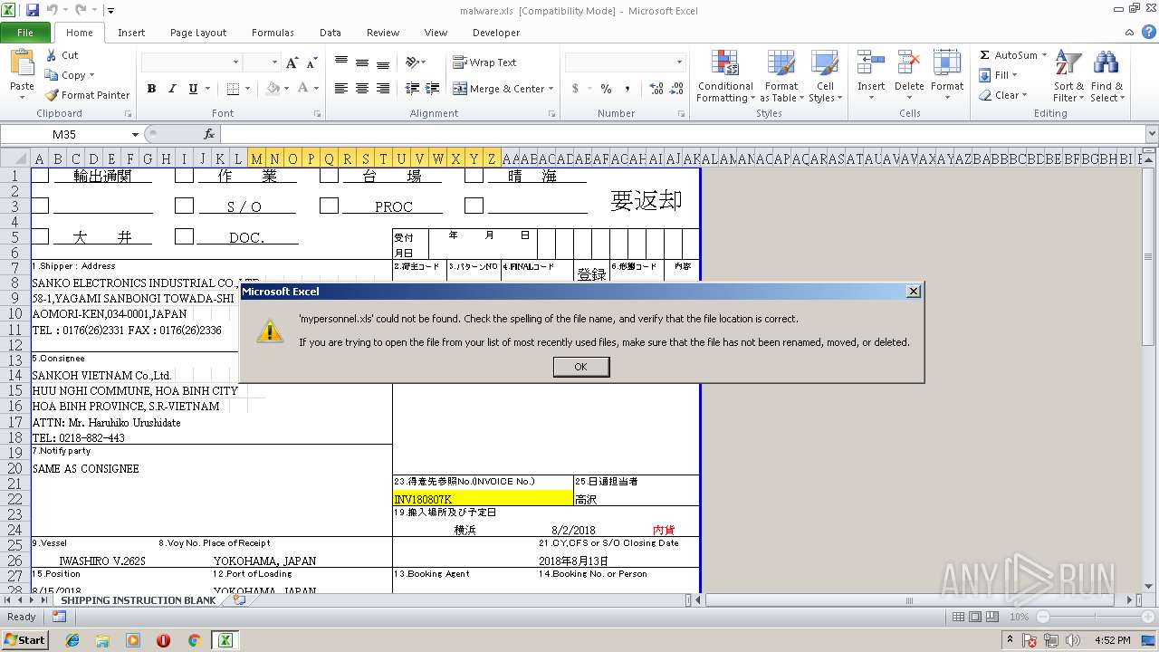Switch to Page Layout view in status bar

click(975, 617)
